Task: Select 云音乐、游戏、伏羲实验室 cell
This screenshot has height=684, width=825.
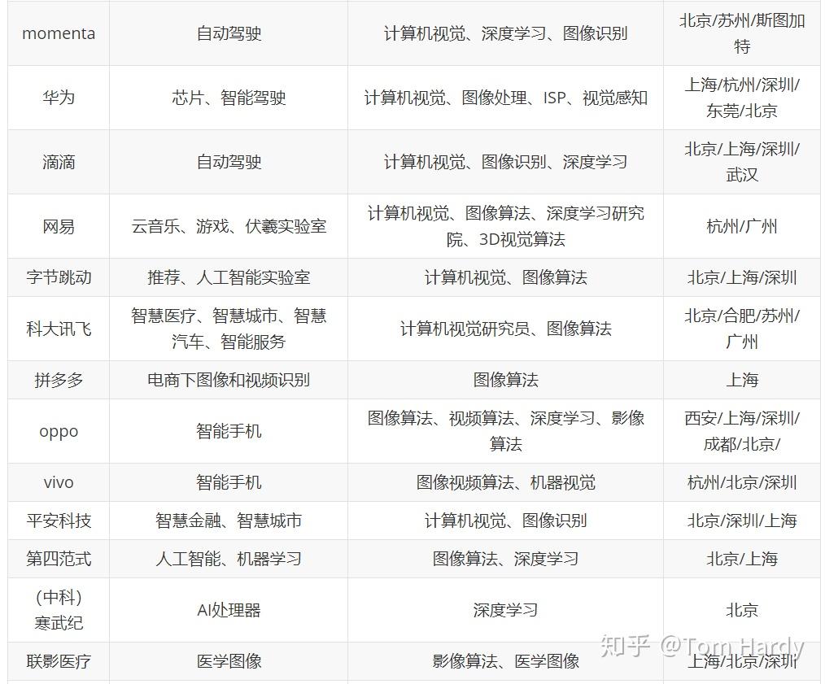Action: pos(229,226)
